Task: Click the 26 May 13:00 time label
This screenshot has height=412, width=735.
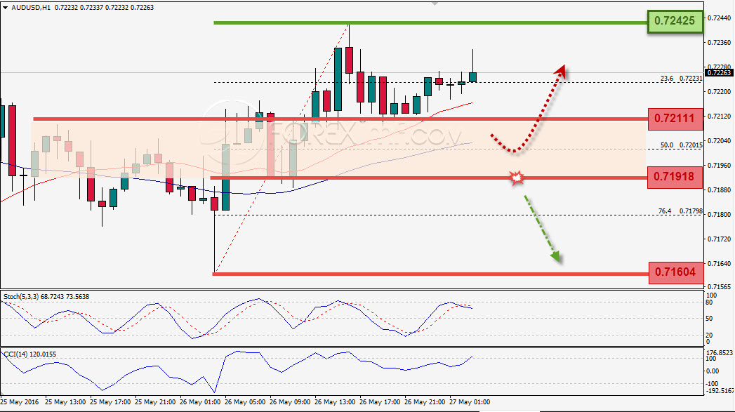Action: [x=335, y=402]
